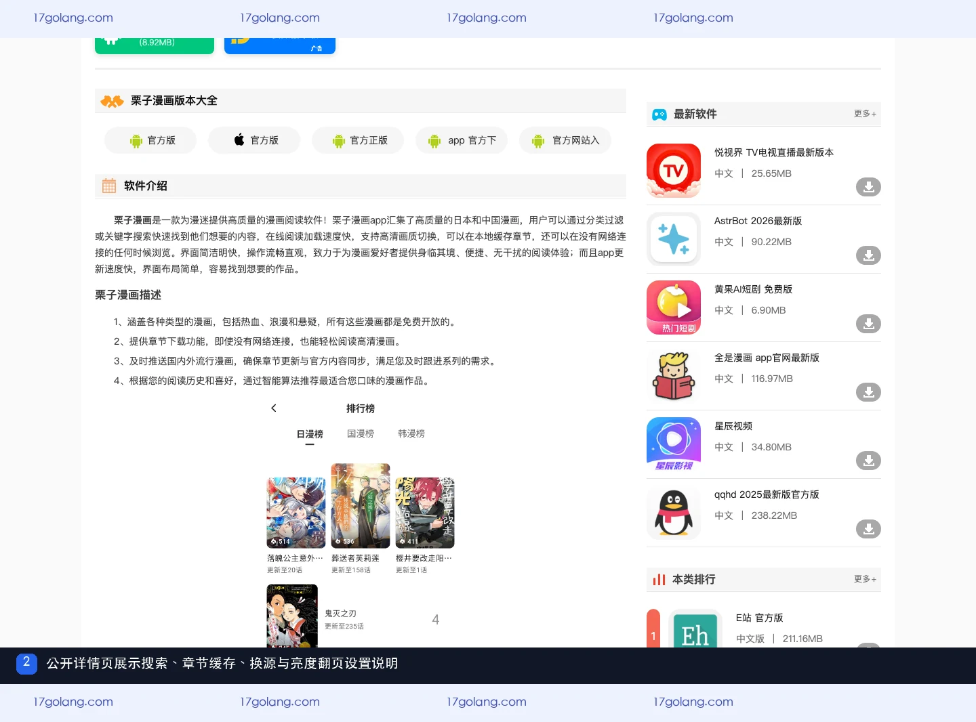Click the AstrBot sparkle app icon
The width and height of the screenshot is (976, 722).
click(x=674, y=239)
